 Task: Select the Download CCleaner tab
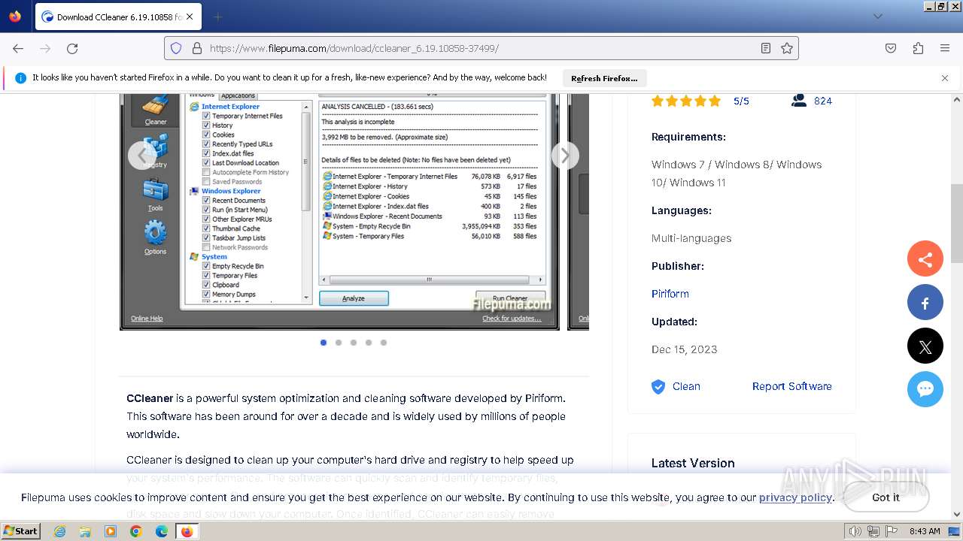(118, 17)
